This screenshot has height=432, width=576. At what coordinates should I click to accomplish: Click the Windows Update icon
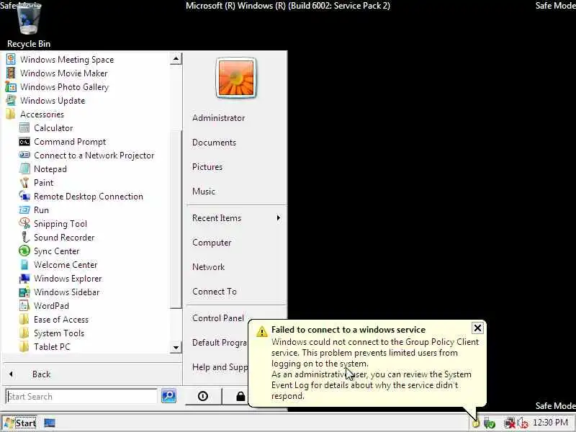(11, 100)
